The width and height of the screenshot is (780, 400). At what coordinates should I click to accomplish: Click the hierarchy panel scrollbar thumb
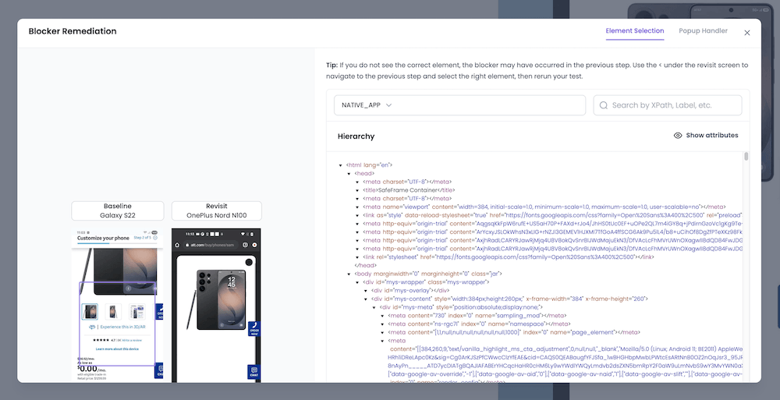point(746,157)
